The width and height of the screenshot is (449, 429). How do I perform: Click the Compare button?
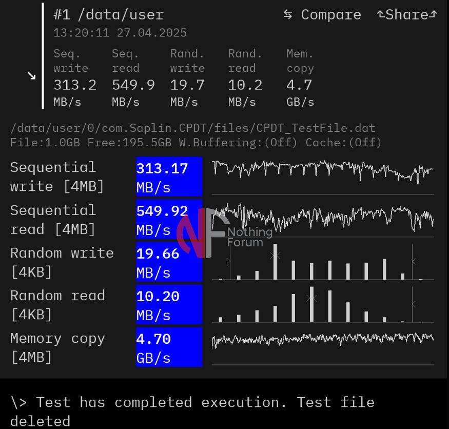(322, 15)
